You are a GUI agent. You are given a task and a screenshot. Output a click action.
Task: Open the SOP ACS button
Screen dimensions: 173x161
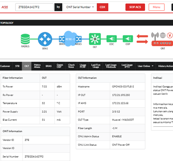(x=135, y=7)
